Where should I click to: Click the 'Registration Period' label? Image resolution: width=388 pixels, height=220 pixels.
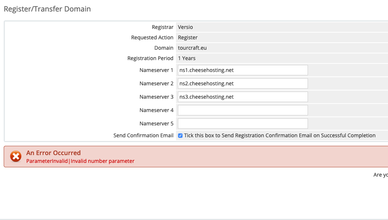150,58
